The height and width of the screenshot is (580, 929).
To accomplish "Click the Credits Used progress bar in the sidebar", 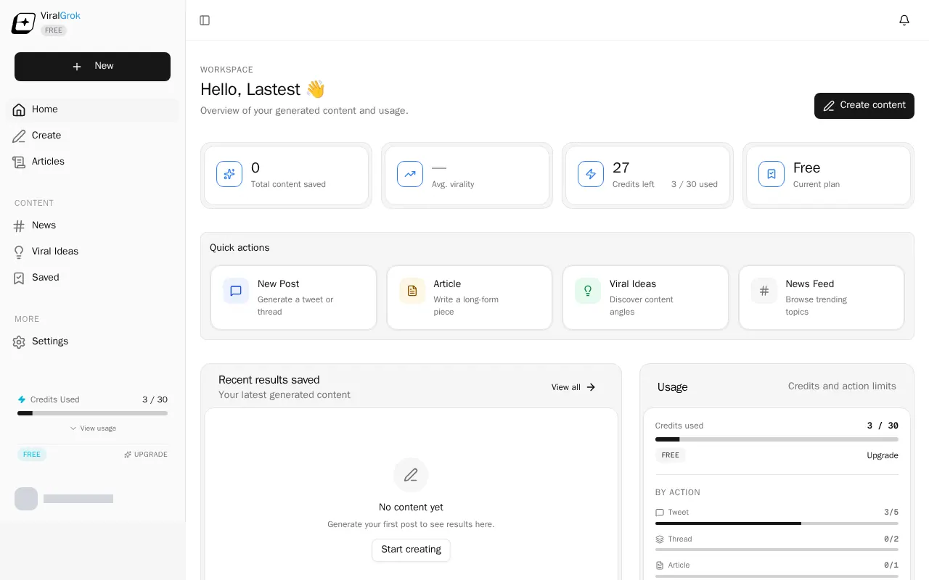I will click(x=92, y=413).
